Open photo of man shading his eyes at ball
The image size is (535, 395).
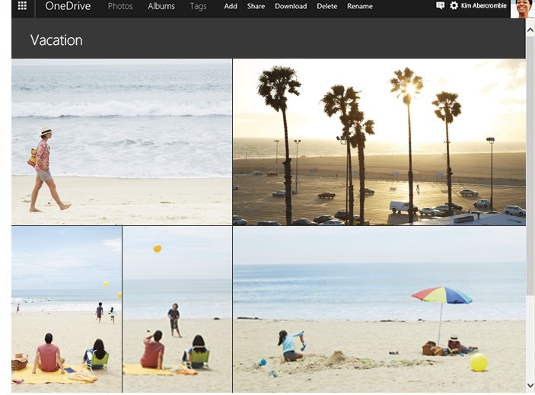click(177, 310)
